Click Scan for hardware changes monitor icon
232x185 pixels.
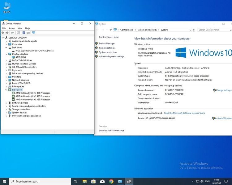[x=34, y=33]
